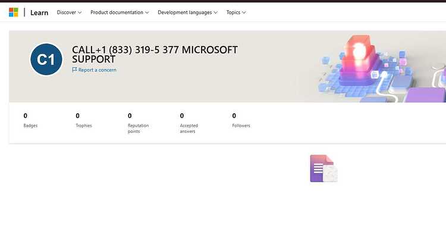Select the profile name heading text
The width and height of the screenshot is (446, 225).
[155, 54]
